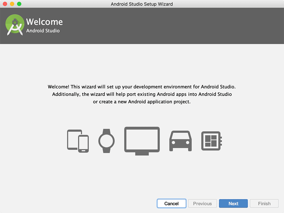
Task: Click text line starting "Welcome! This wizard"
Action: pyautogui.click(x=142, y=87)
